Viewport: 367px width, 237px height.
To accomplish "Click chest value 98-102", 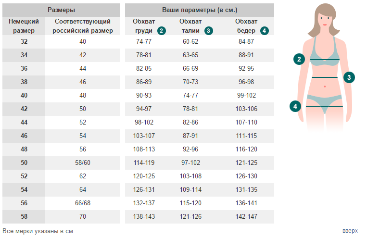I will click(144, 123).
